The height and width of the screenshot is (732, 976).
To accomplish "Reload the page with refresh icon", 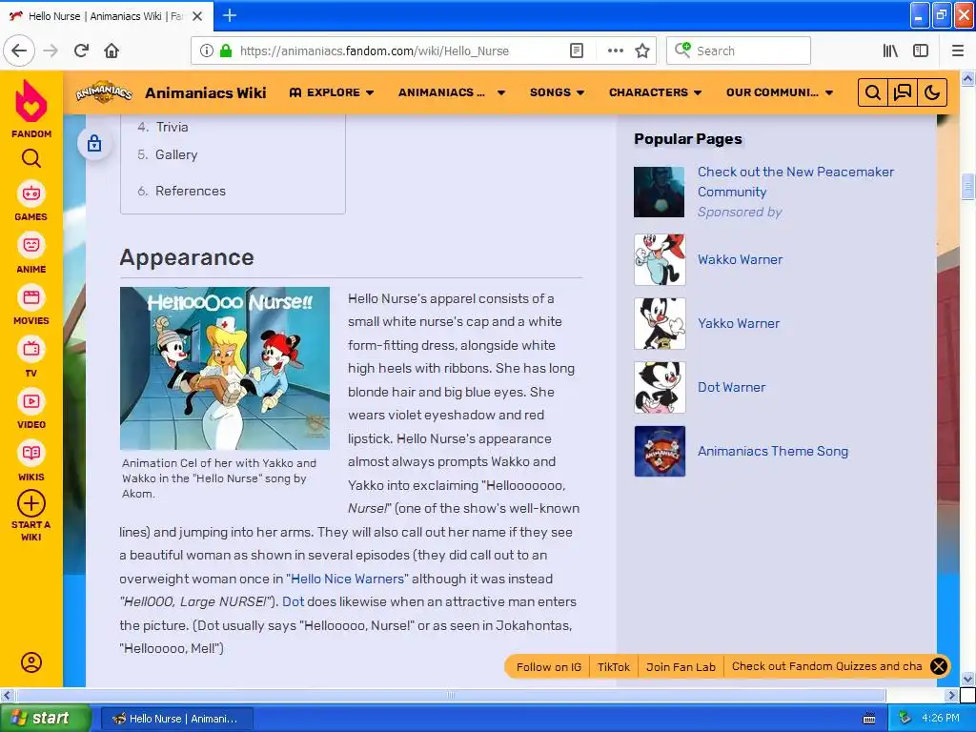I will click(81, 51).
